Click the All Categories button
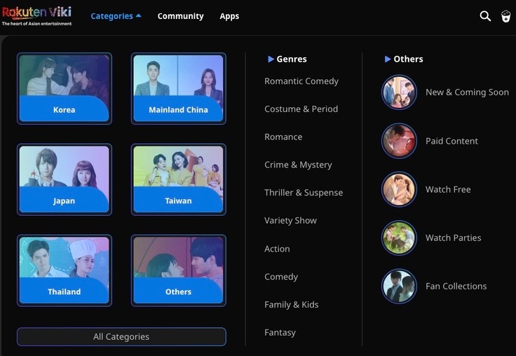 coord(121,336)
